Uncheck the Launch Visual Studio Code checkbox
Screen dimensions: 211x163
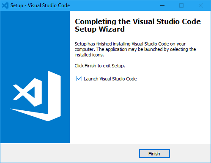(79, 79)
